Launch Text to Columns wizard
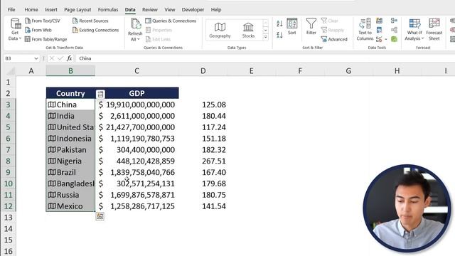The width and height of the screenshot is (455, 256). (365, 29)
